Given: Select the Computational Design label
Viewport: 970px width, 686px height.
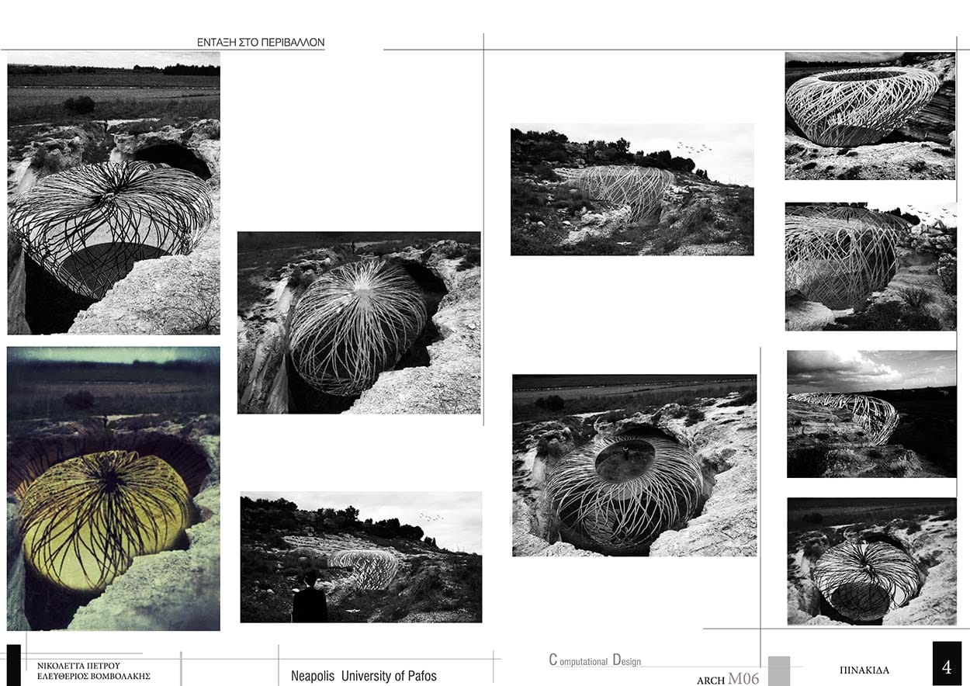Looking at the screenshot, I should pyautogui.click(x=594, y=660).
